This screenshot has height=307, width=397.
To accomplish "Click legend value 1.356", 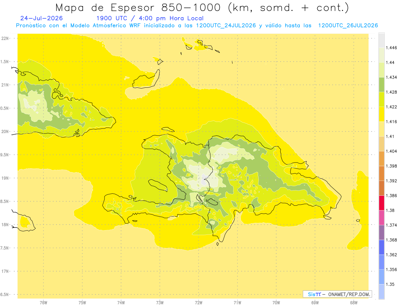I will [x=391, y=270].
